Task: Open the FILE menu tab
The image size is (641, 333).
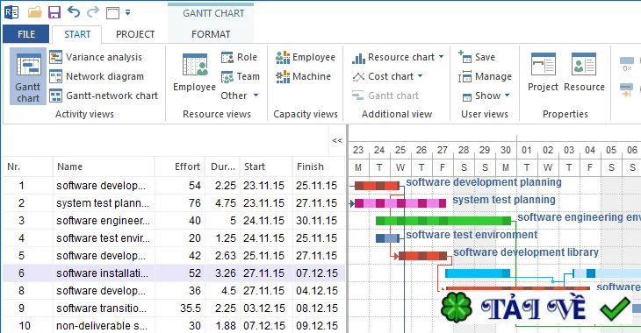Action: click(26, 34)
